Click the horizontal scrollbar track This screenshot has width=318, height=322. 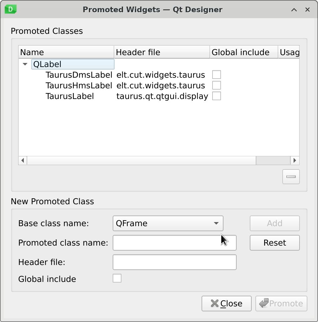tap(141, 160)
